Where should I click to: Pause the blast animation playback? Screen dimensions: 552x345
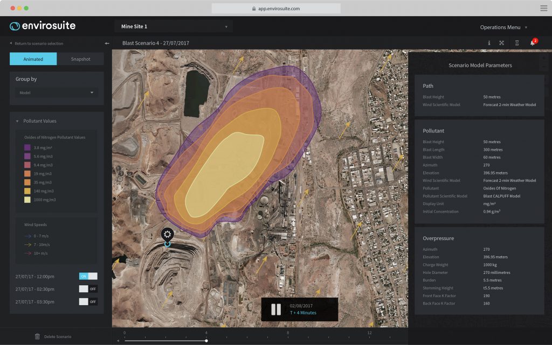(x=276, y=309)
